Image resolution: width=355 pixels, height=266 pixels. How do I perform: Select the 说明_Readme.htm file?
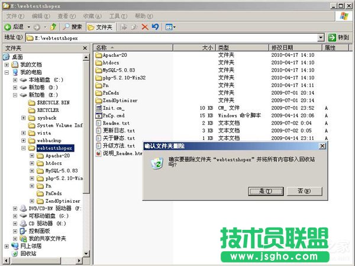click(119, 153)
